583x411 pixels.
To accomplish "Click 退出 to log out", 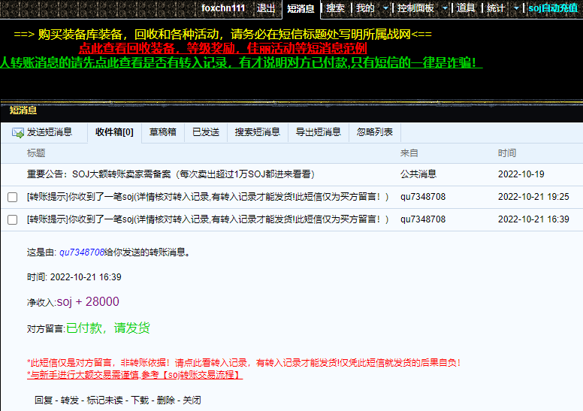I will tap(266, 8).
